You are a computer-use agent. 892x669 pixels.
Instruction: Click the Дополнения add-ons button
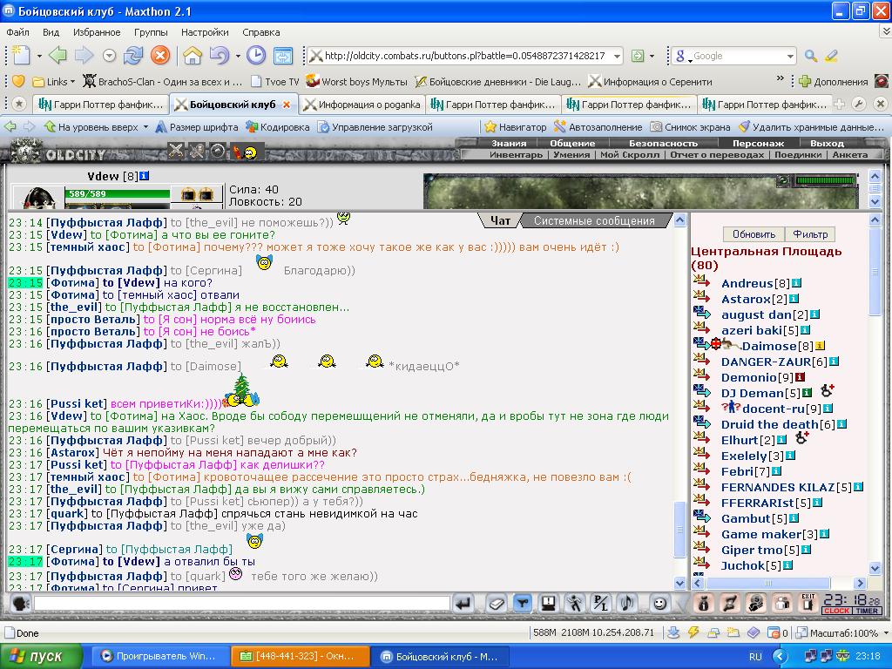click(834, 81)
